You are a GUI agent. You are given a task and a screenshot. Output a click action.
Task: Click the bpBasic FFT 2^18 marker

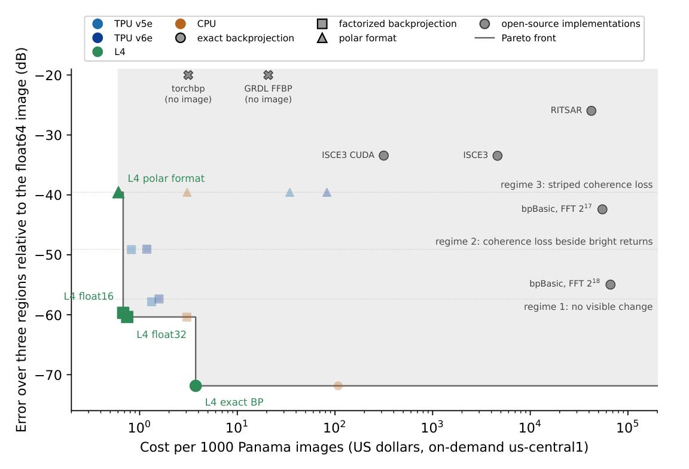(x=610, y=284)
